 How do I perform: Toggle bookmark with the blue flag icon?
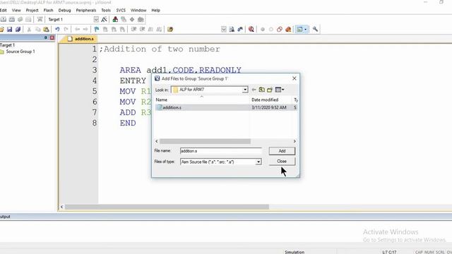coord(97,29)
